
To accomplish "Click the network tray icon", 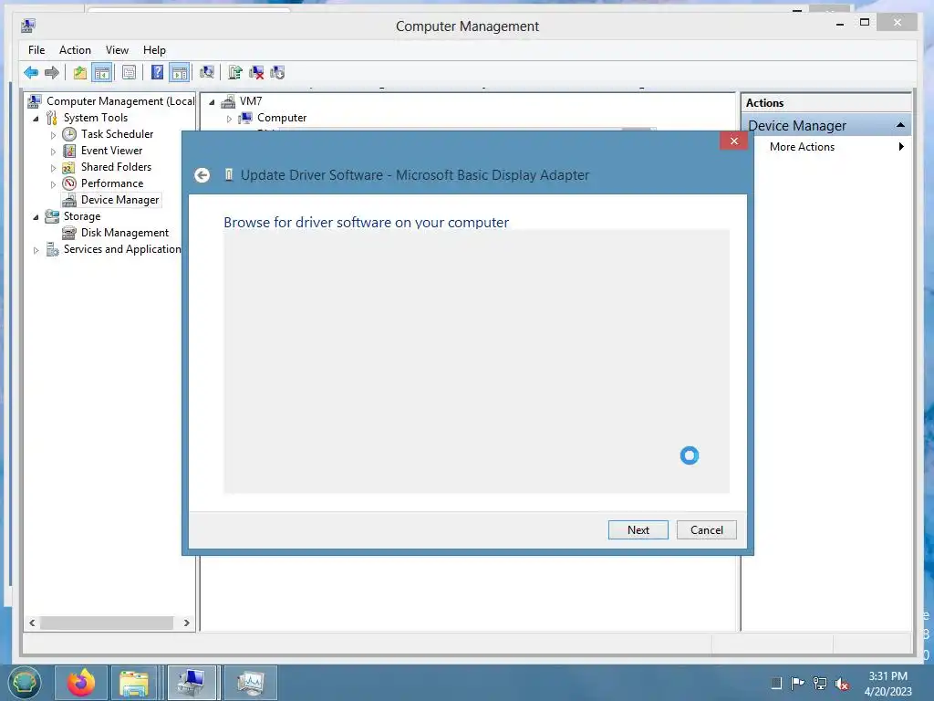I will (x=820, y=685).
